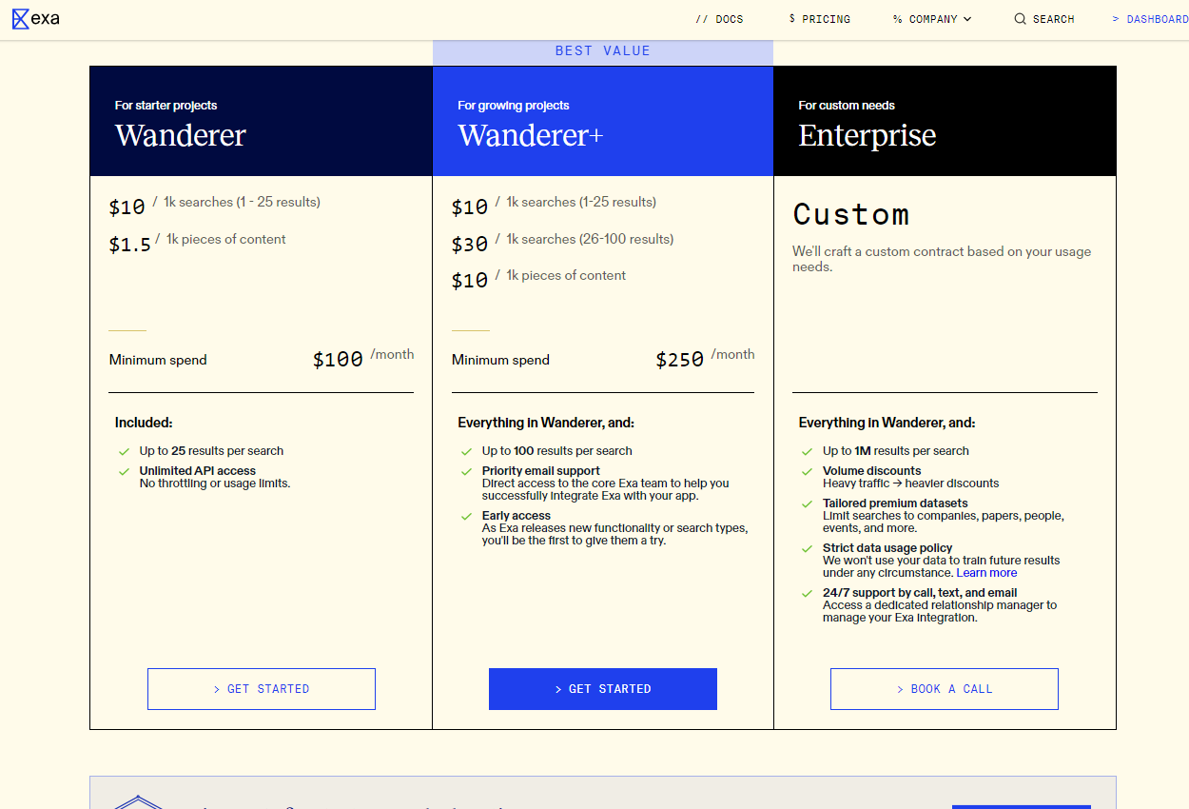
Task: Click the Custom pricing text
Action: [x=851, y=214]
